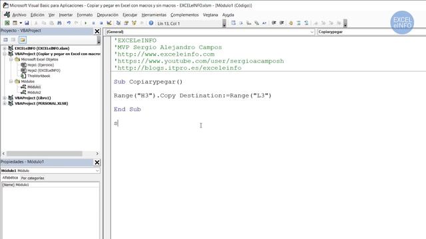
Task: Undo the last edit with the Undo arrow
Action: pyautogui.click(x=69, y=23)
